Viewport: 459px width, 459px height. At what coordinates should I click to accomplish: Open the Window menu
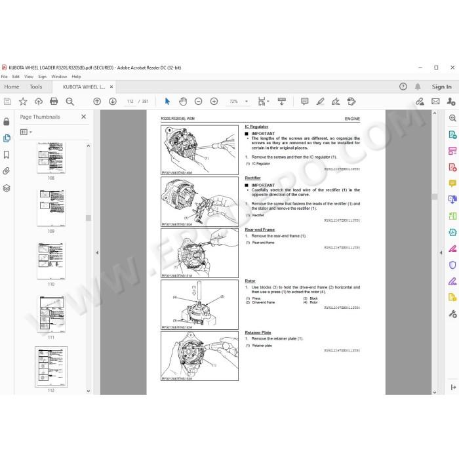(59, 77)
